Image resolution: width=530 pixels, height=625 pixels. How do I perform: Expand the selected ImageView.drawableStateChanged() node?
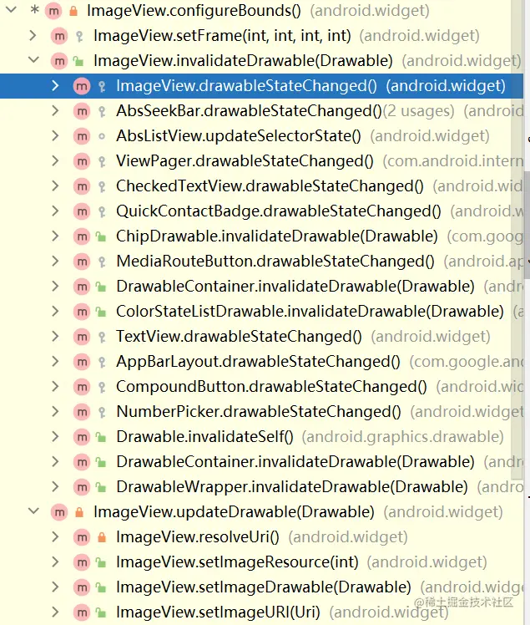(56, 86)
